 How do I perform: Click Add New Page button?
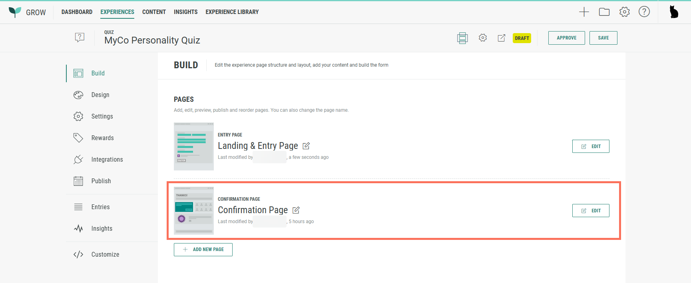tap(203, 249)
